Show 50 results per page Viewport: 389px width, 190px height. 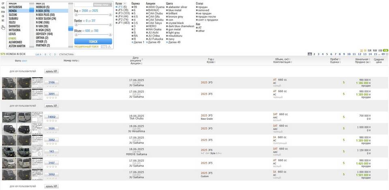pyautogui.click(x=365, y=50)
